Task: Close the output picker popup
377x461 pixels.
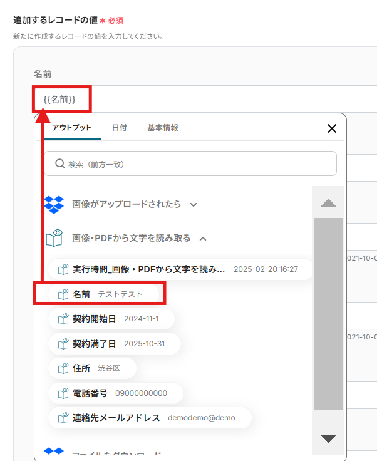Action: [332, 128]
